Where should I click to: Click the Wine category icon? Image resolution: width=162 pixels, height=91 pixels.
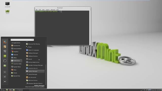[12, 70]
